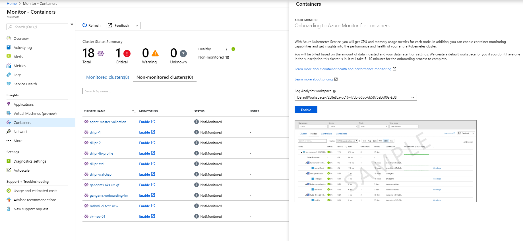Click the Autoscale sidebar icon

point(9,170)
